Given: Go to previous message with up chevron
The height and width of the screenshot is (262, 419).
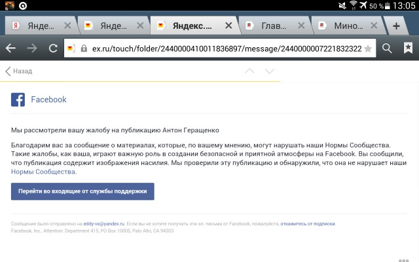Looking at the screenshot, I should point(249,71).
